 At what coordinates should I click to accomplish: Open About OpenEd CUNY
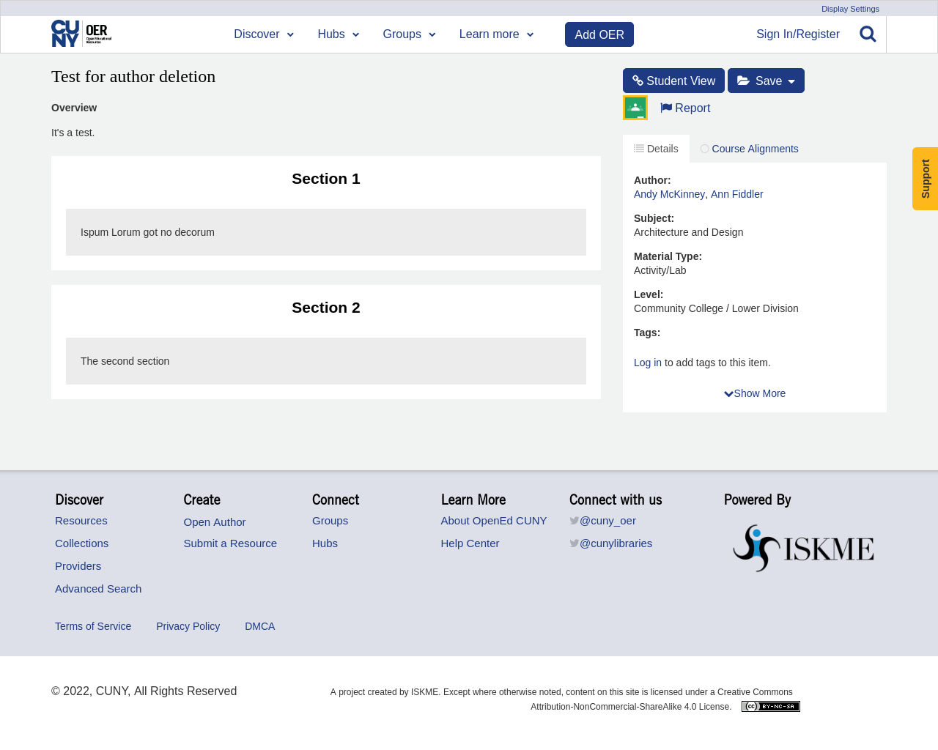494,521
